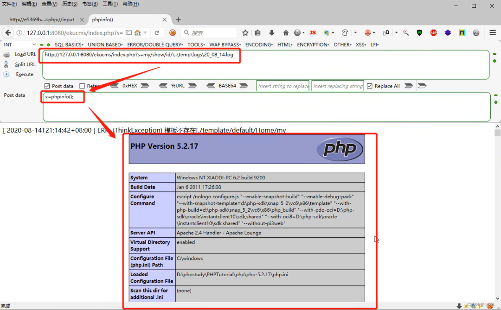Click the Split URL button label
The image size is (501, 310).
[25, 64]
